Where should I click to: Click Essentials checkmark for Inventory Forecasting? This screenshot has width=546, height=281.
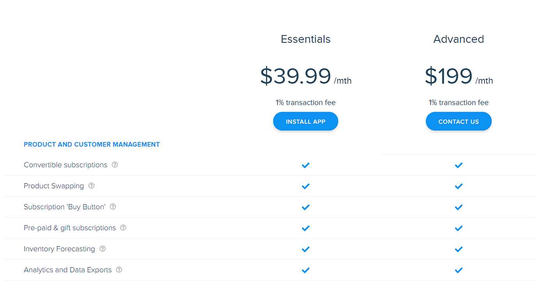[305, 249]
